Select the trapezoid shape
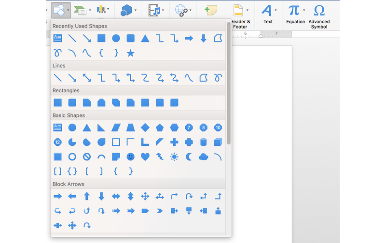This screenshot has height=243, width=386. 130,128
